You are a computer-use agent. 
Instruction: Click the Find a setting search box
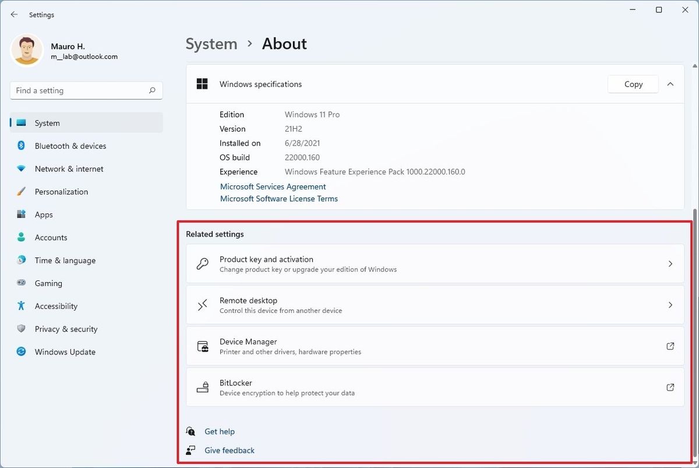(86, 90)
